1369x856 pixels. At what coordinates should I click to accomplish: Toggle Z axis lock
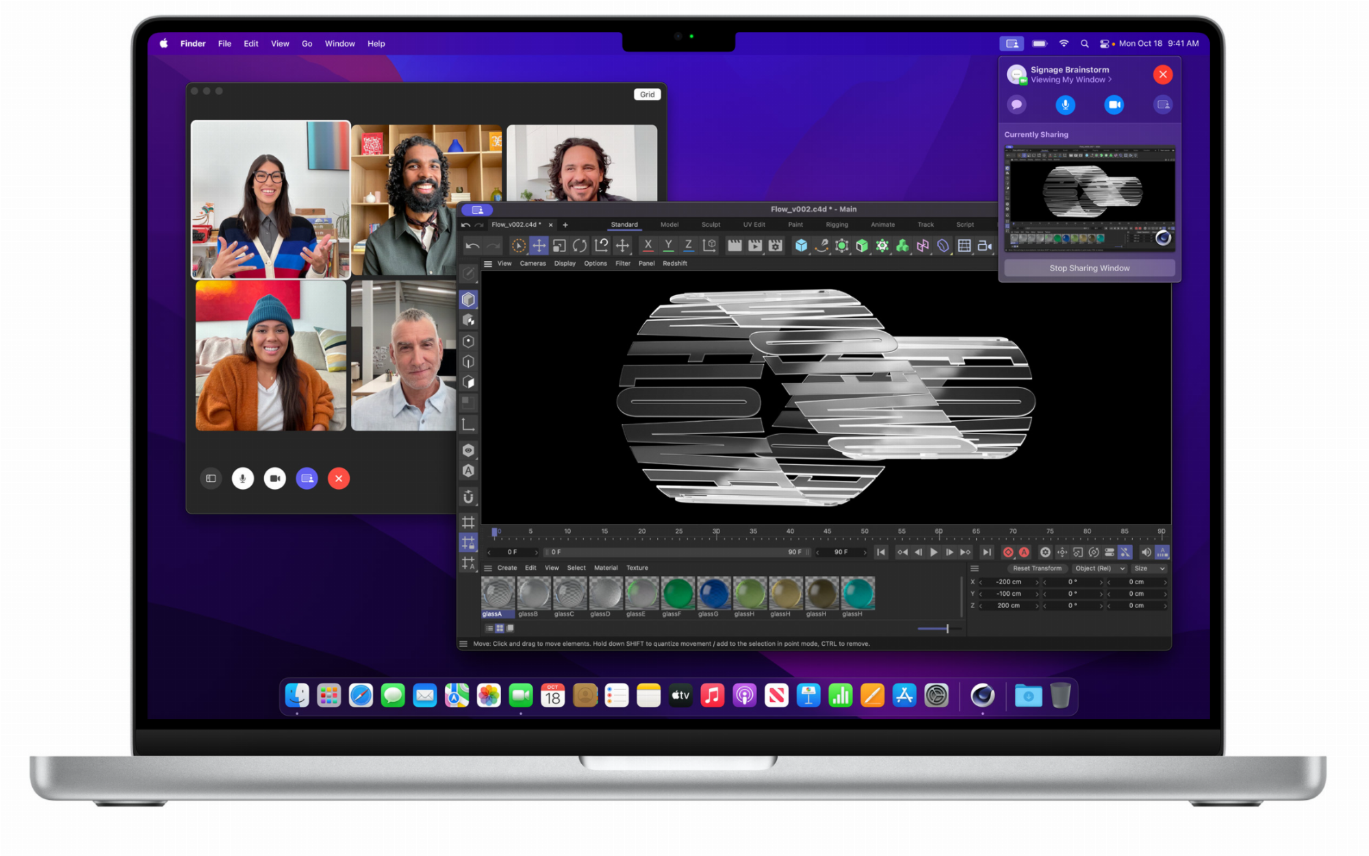pos(689,245)
